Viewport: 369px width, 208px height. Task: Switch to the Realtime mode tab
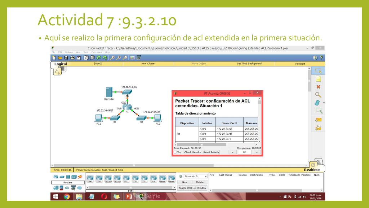[312, 170]
